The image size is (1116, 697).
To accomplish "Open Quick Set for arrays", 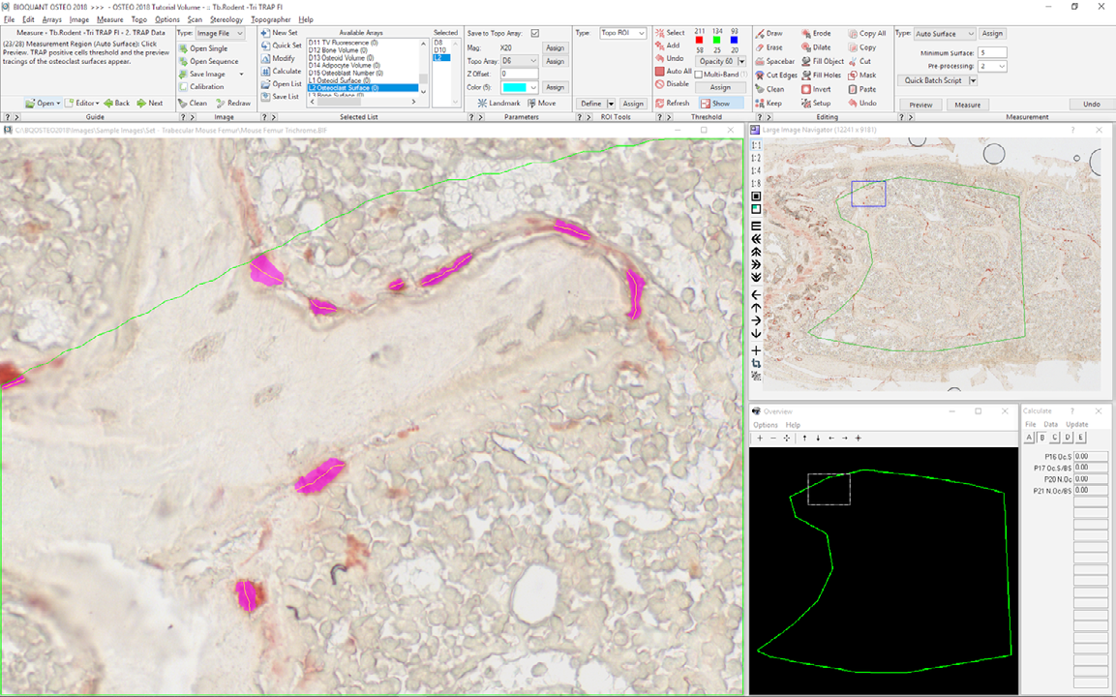I will (281, 45).
